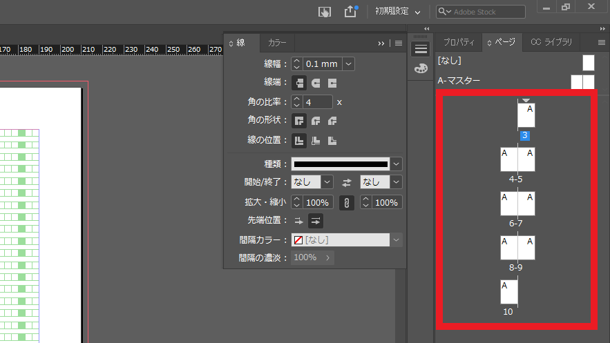Open the Color palette icon in dock
610x343 pixels.
tap(421, 68)
